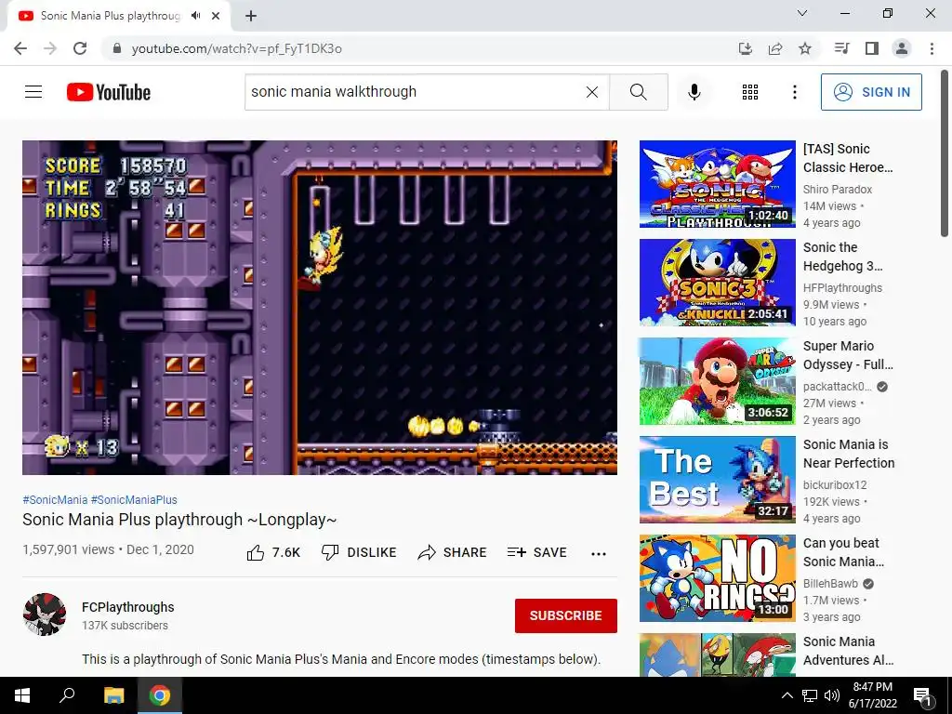The height and width of the screenshot is (714, 952).
Task: Open the '[TAS] Sonic Classic Heroe...' title
Action: (x=848, y=158)
